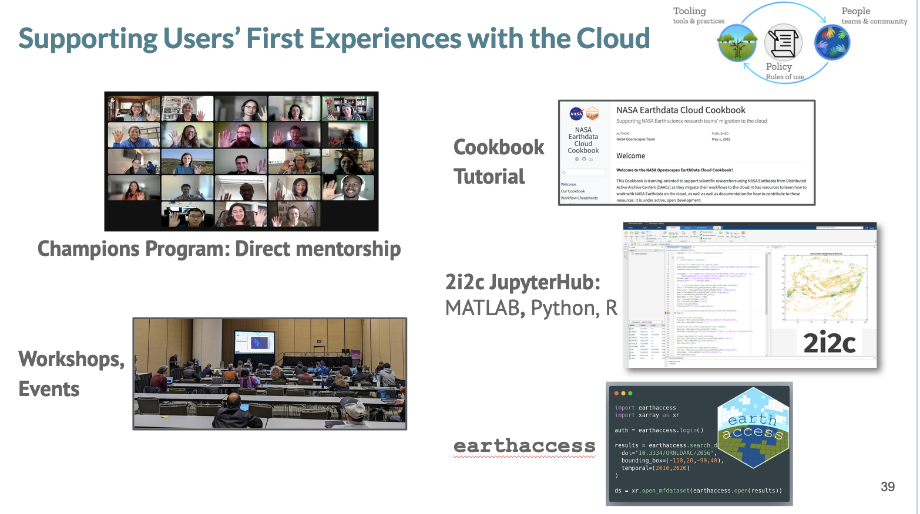The image size is (920, 514).
Task: Select the Openscapes hexagon logo beside the NASA logo
Action: (x=592, y=114)
